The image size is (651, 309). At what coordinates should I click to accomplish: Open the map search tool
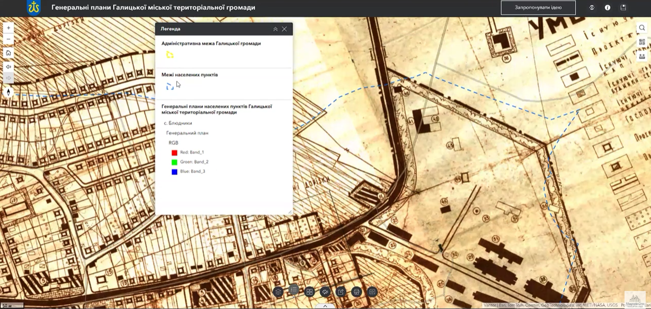[x=642, y=28]
